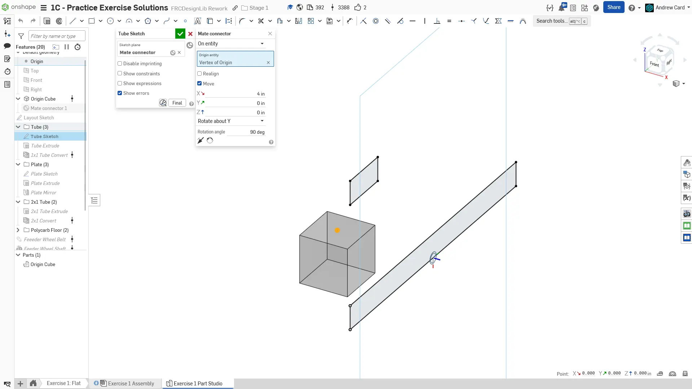The width and height of the screenshot is (692, 389).
Task: Enable the Realign checkbox
Action: pyautogui.click(x=199, y=74)
